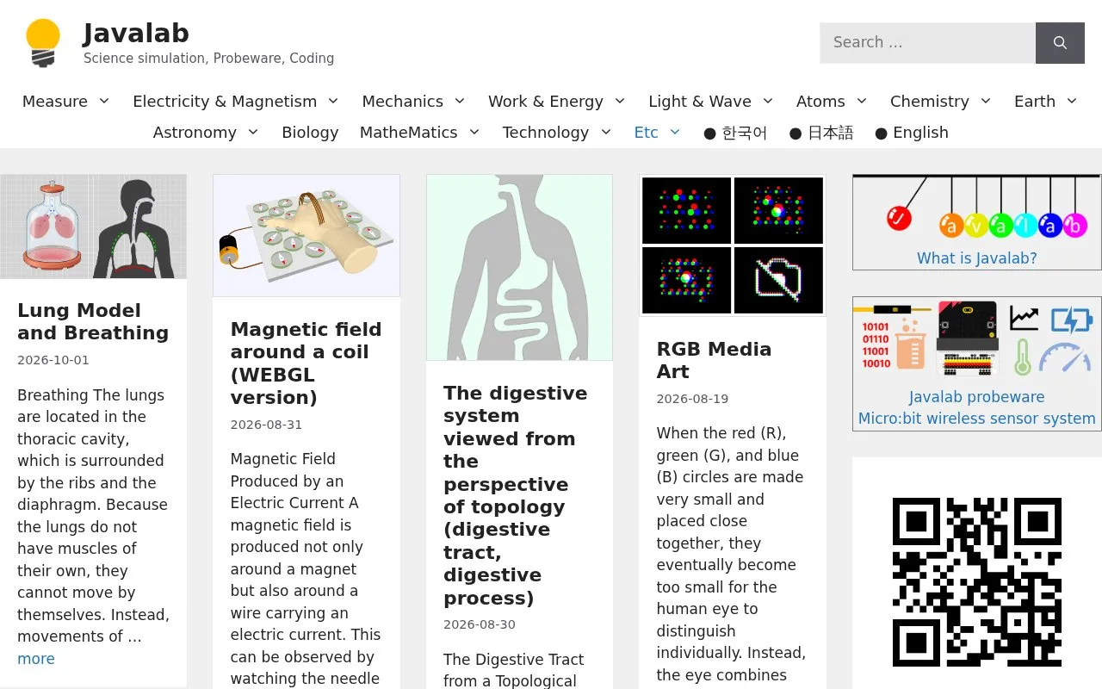This screenshot has height=689, width=1102.
Task: Click the 'What is Javalab?' link
Action: (977, 258)
